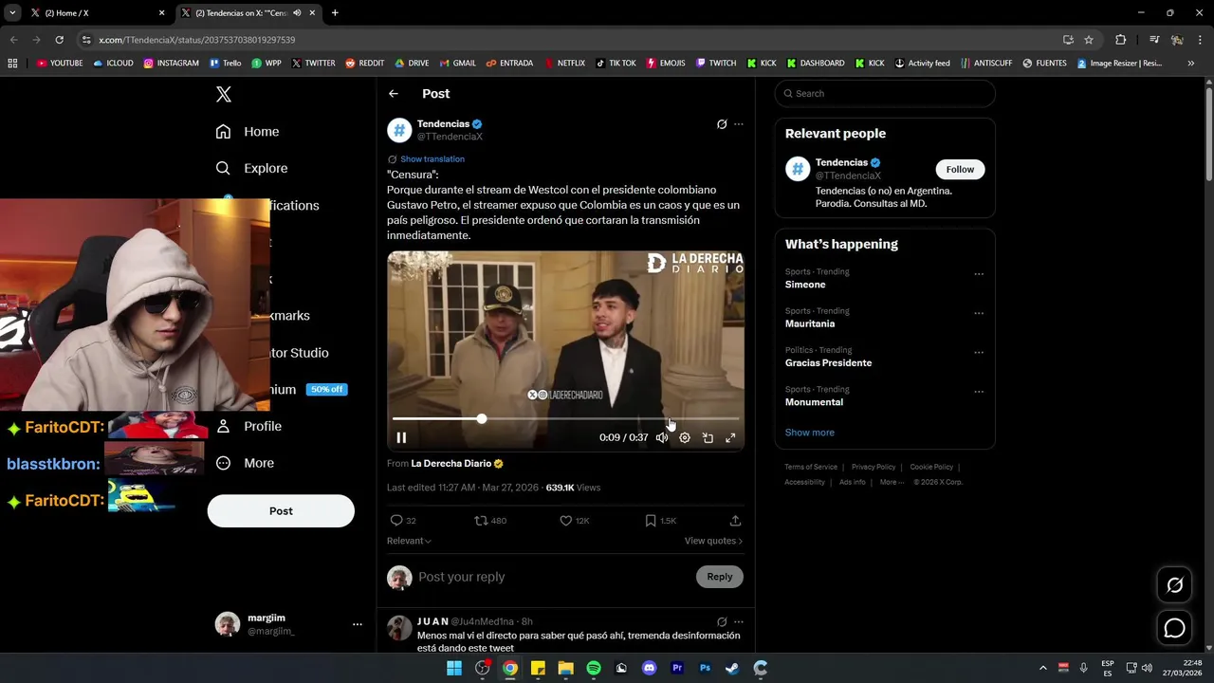The height and width of the screenshot is (683, 1214).
Task: Open the More footer dropdown
Action: [x=892, y=482]
